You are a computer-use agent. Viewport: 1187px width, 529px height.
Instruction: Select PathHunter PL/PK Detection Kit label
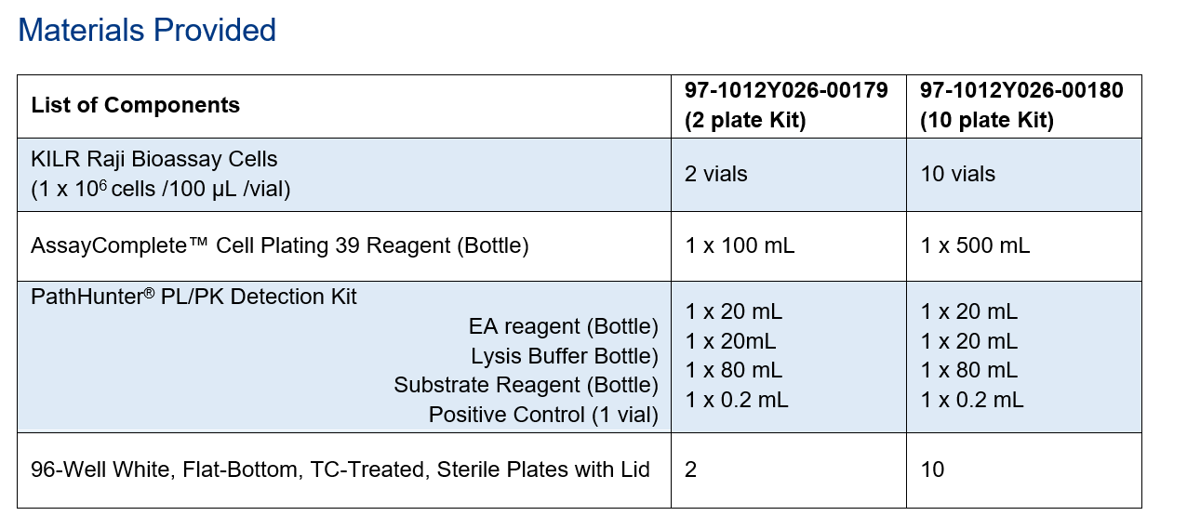(x=194, y=298)
